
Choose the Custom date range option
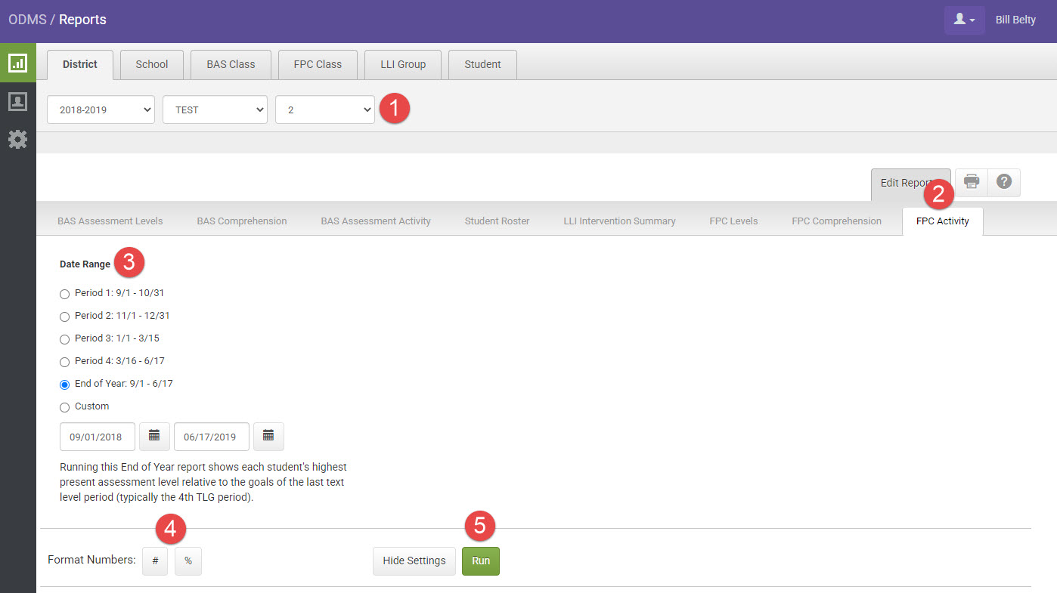tap(64, 407)
